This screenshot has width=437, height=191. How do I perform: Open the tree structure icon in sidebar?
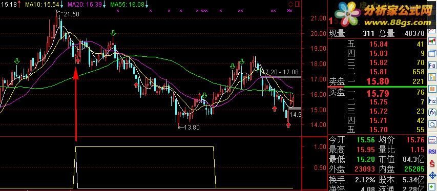click(432, 77)
